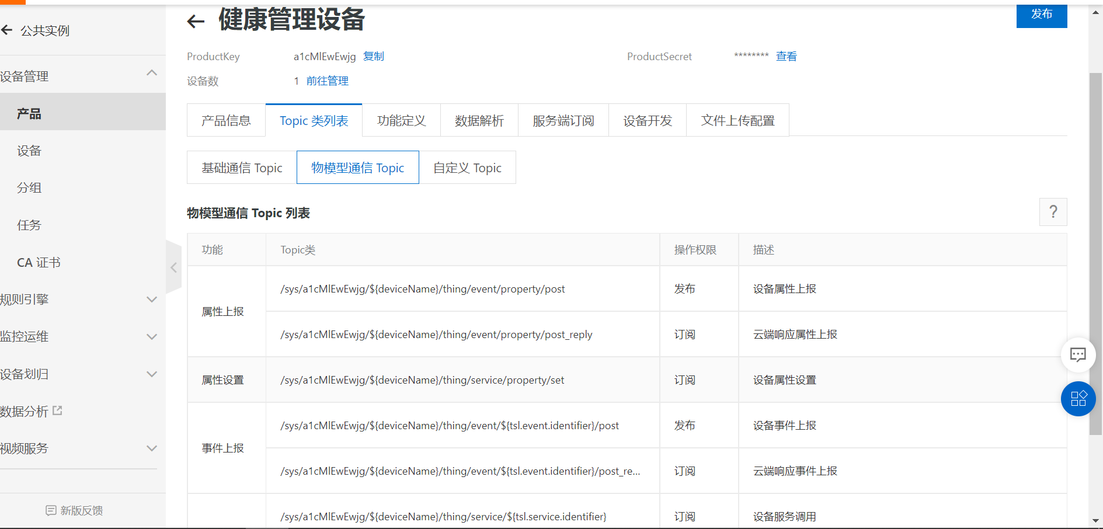The width and height of the screenshot is (1103, 529).
Task: Collapse the 设备管理 menu section
Action: click(x=152, y=73)
